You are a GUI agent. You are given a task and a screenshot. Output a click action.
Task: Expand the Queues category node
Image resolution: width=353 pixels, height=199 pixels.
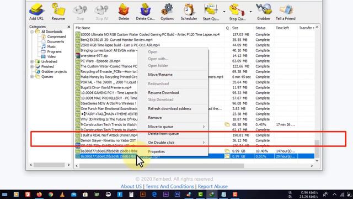point(32,77)
